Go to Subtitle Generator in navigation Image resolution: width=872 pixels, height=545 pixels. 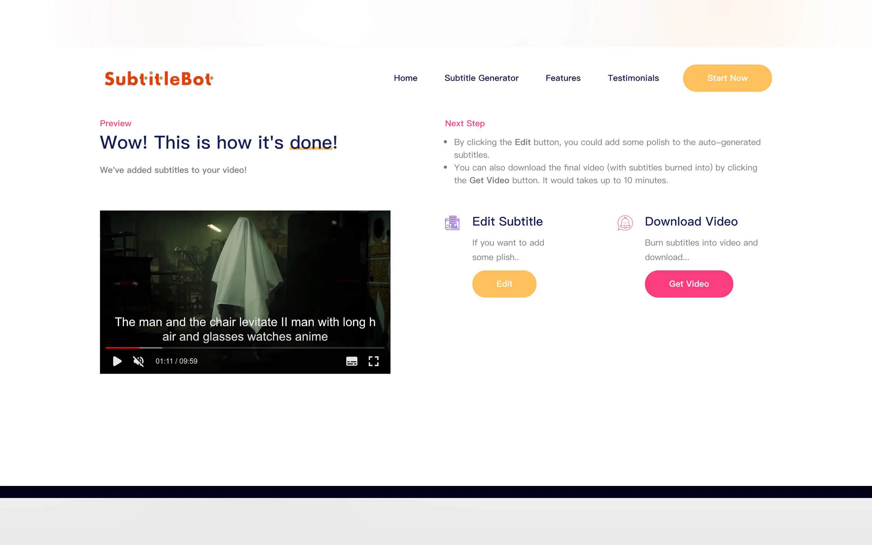(x=481, y=78)
